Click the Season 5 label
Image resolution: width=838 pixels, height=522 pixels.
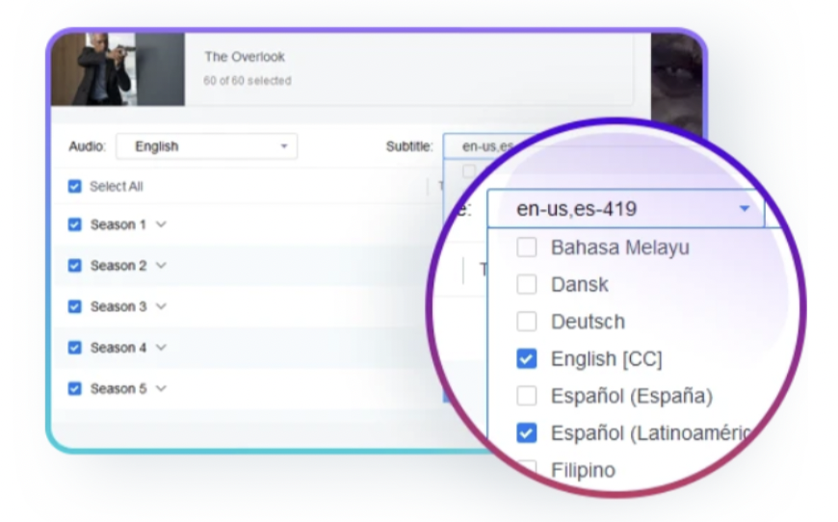click(x=118, y=389)
